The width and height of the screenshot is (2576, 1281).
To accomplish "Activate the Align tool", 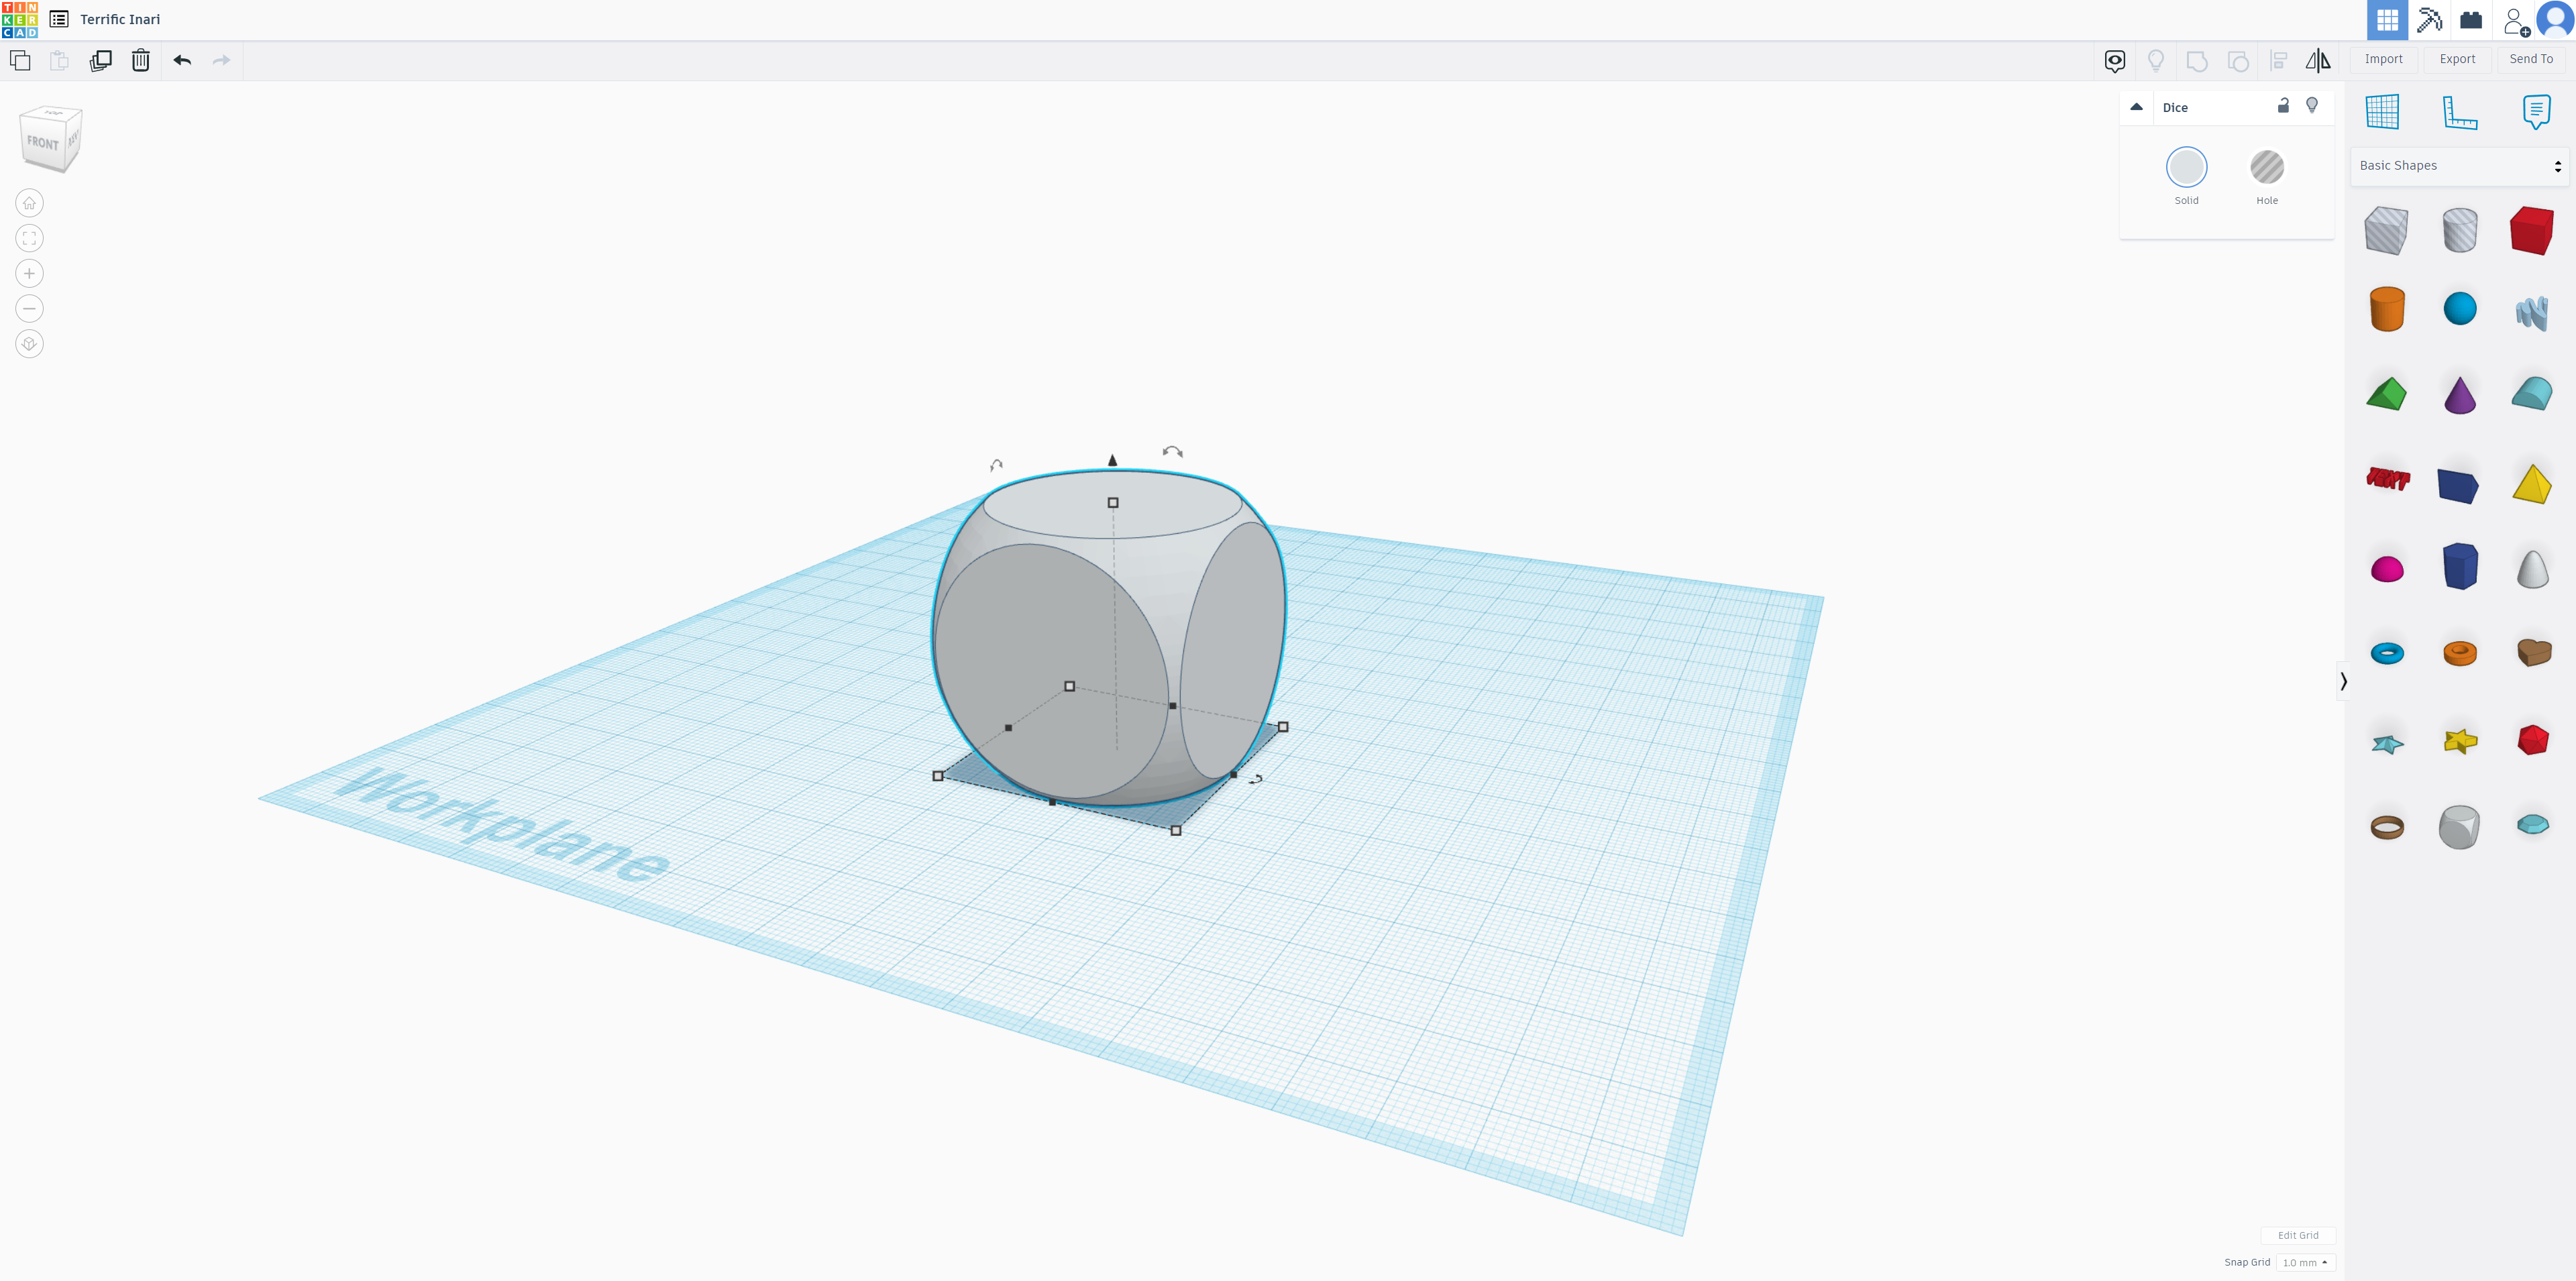I will pos(2278,60).
